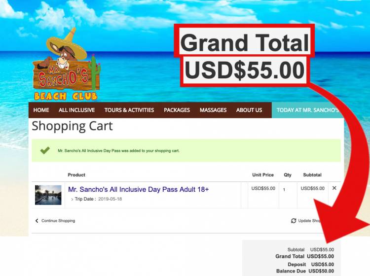Open the HOME menu item
The width and height of the screenshot is (370, 276).
(41, 110)
